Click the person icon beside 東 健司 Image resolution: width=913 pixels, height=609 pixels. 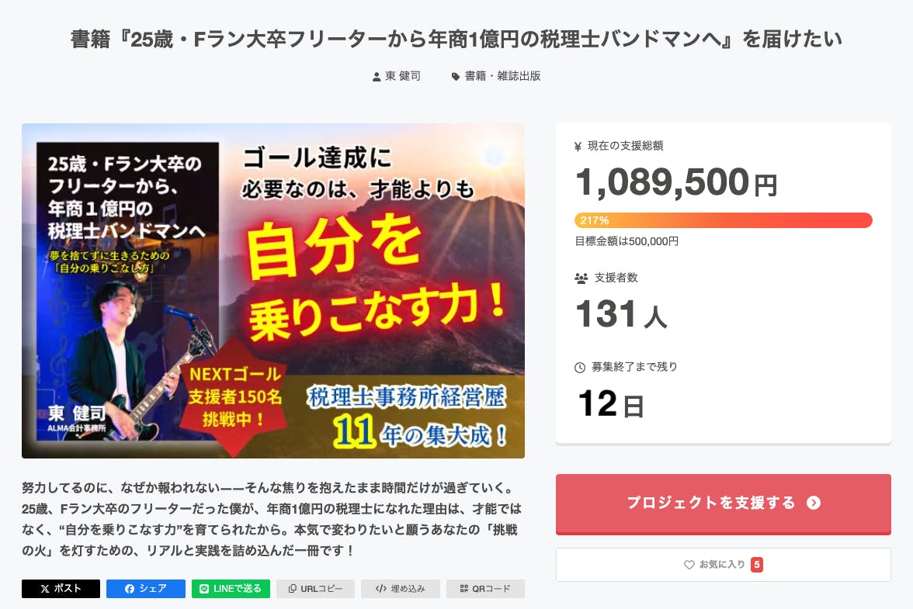[377, 77]
